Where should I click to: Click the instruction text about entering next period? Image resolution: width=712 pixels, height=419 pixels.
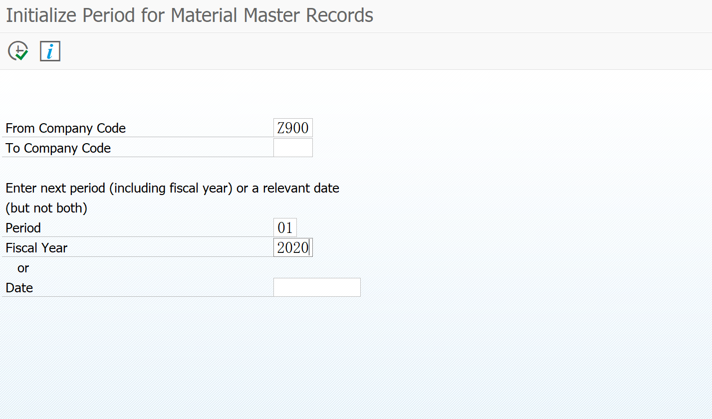172,188
